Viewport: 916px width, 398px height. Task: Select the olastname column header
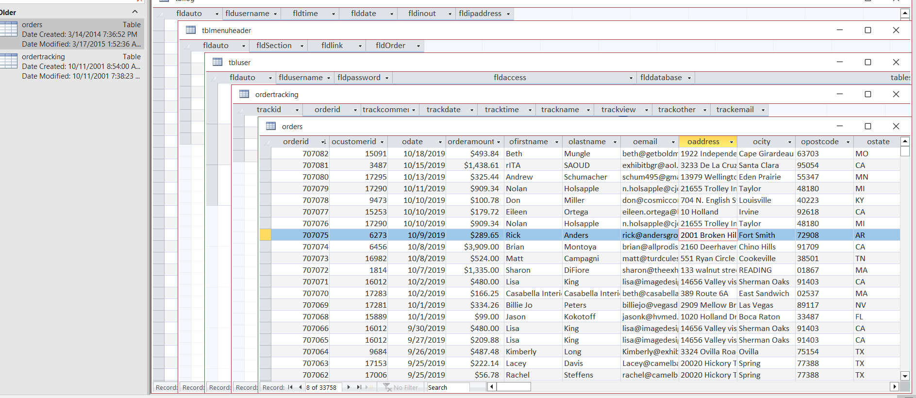click(586, 142)
